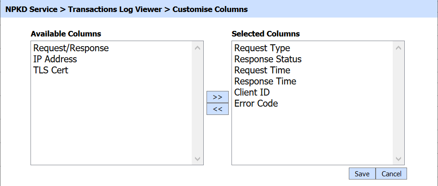Select Request Type in Selected Columns
This screenshot has height=186, width=438.
(262, 48)
